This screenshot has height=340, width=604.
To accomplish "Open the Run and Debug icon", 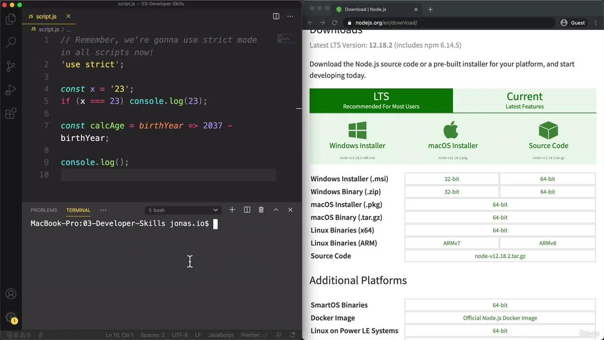I will (x=11, y=90).
